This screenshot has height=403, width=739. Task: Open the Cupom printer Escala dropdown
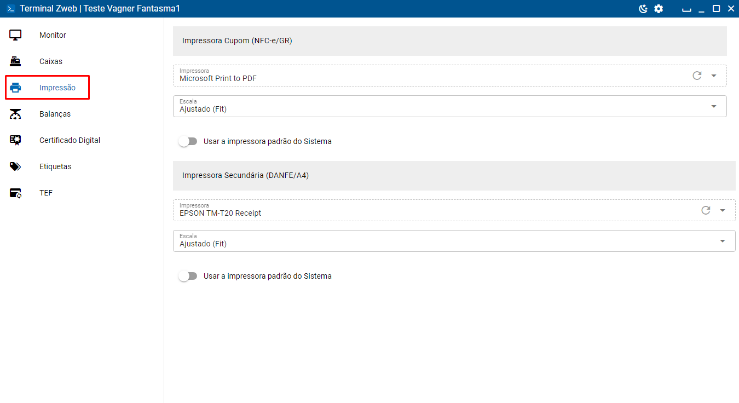pyautogui.click(x=714, y=106)
